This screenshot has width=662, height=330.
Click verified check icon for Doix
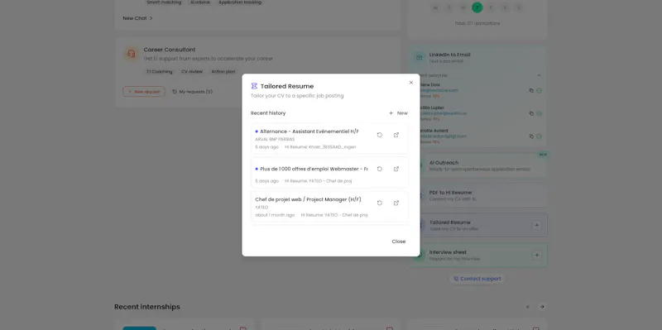tap(540, 90)
